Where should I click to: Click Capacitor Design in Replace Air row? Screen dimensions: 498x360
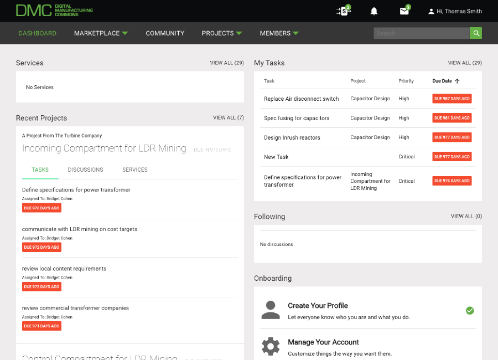coord(370,99)
